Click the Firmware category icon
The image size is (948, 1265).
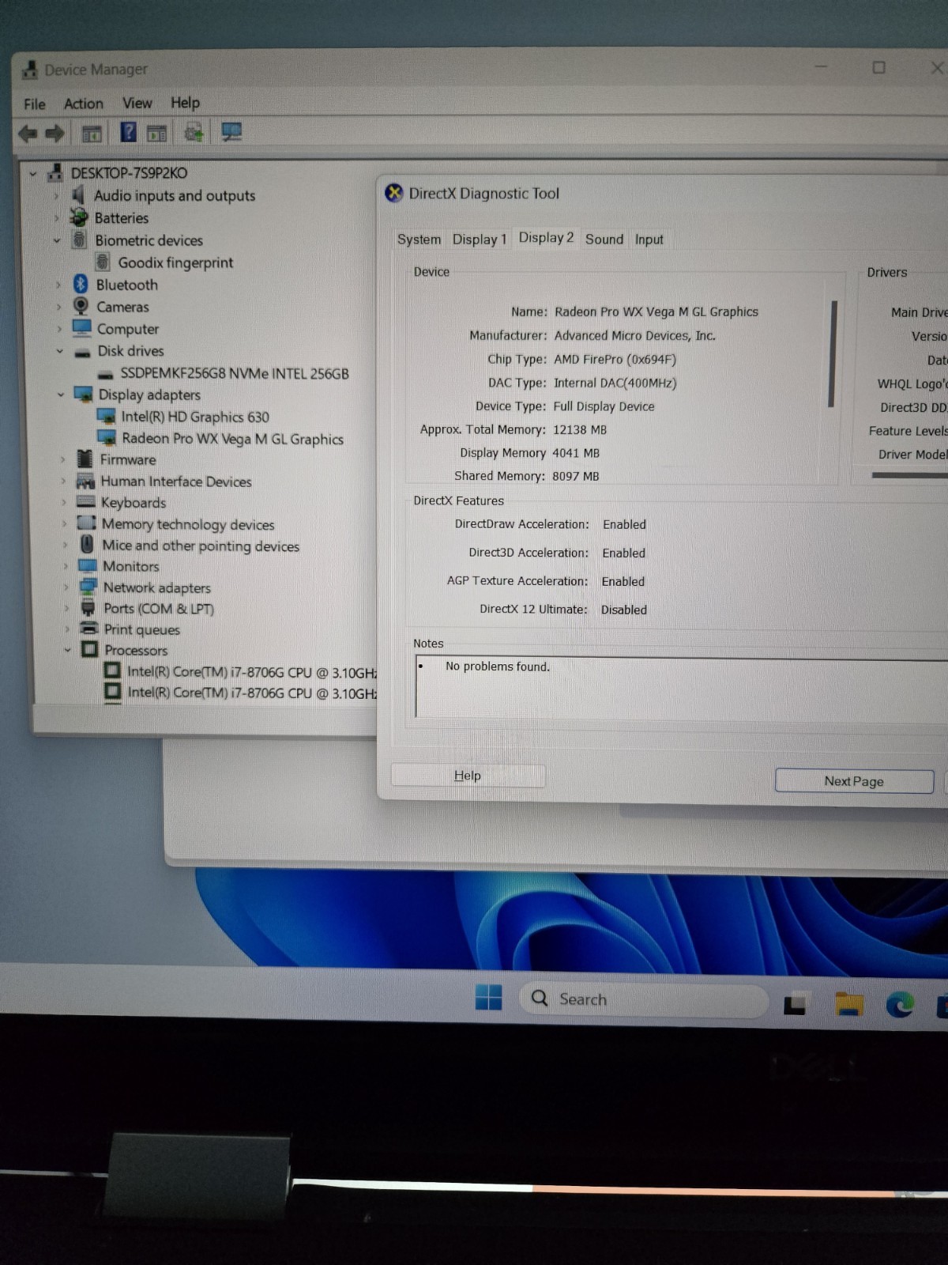[x=85, y=459]
